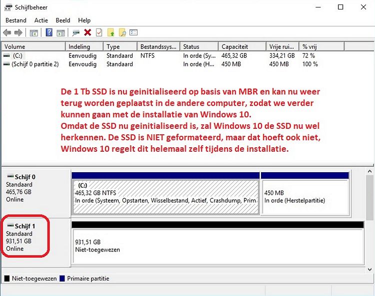Click the 334,21 GB free space cell
The width and height of the screenshot is (375, 296).
tap(282, 55)
